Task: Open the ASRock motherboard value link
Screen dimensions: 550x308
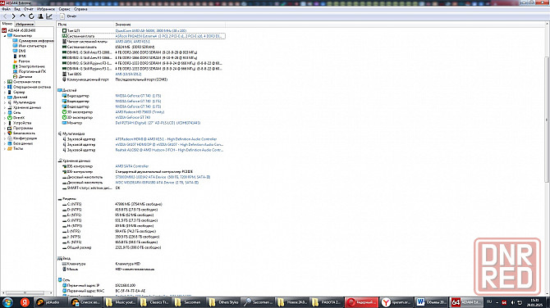Action: click(169, 36)
